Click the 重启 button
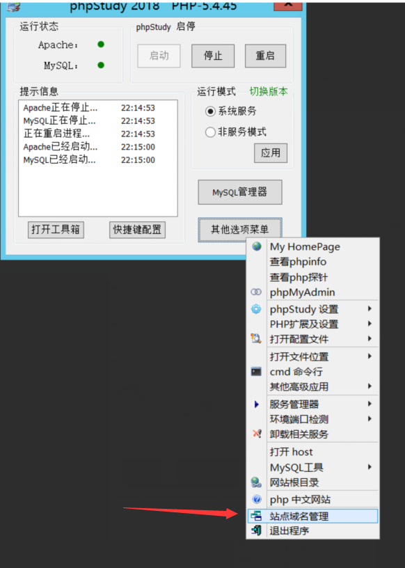The height and width of the screenshot is (568, 405). coord(266,56)
